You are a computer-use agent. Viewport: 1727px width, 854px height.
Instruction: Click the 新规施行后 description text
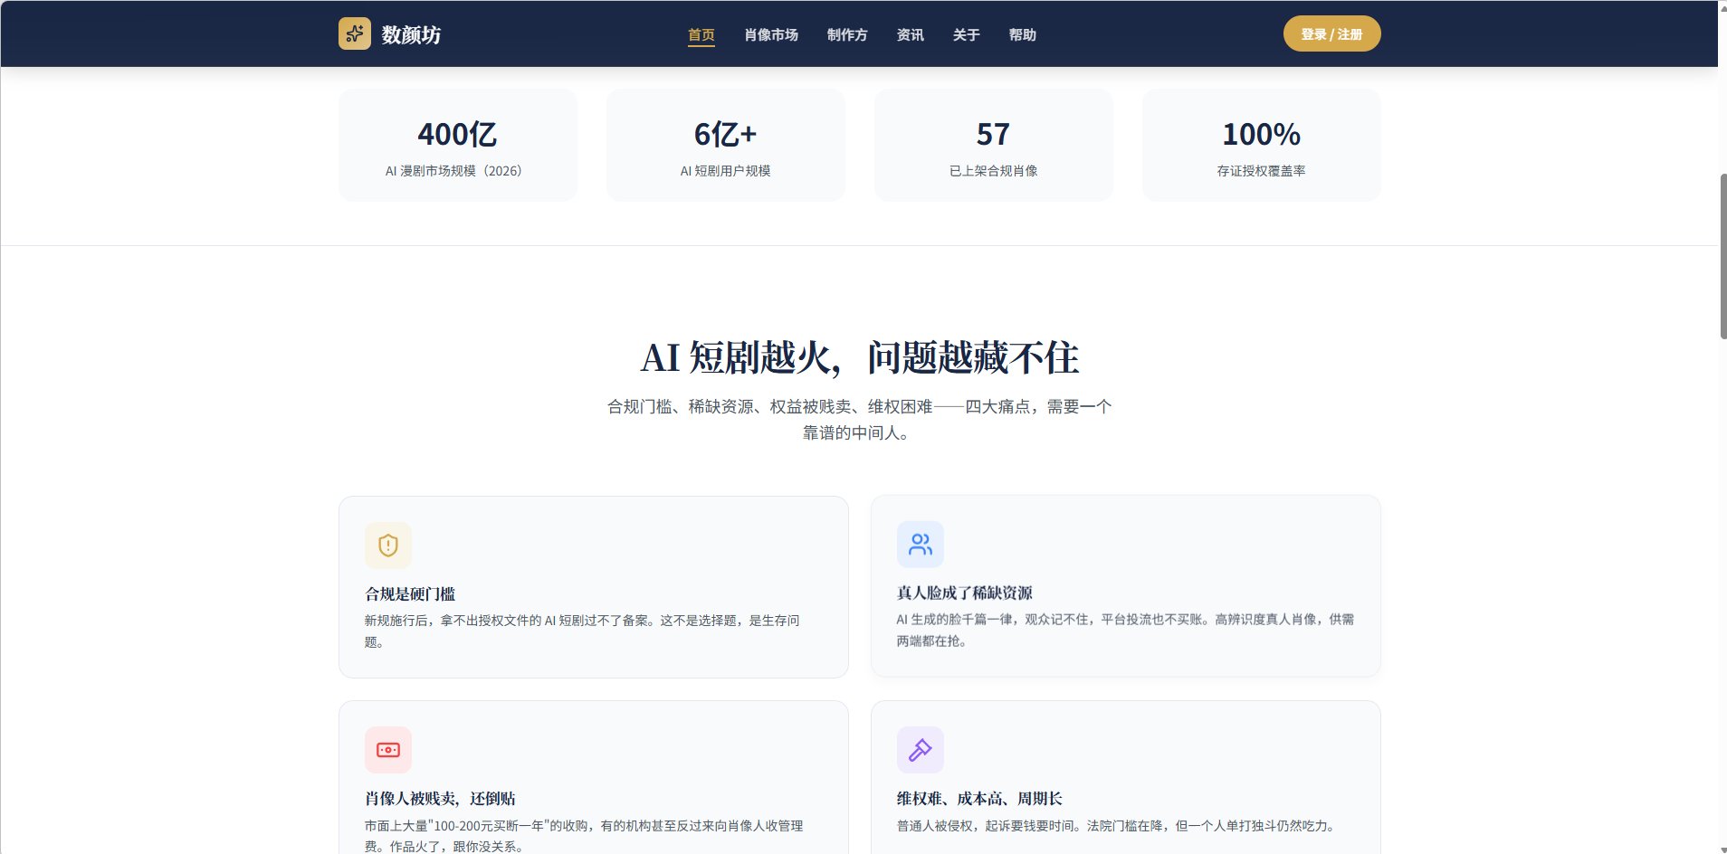coord(582,631)
